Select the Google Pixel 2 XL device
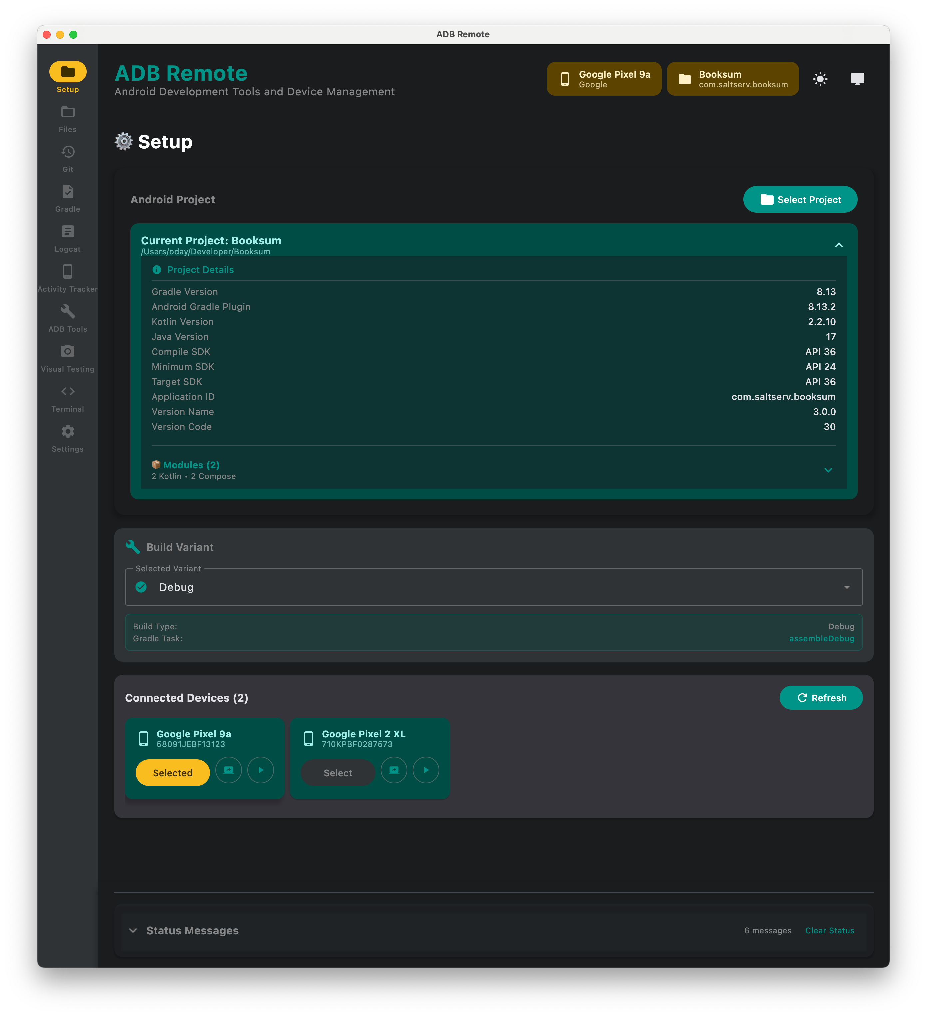This screenshot has height=1017, width=927. coord(337,772)
